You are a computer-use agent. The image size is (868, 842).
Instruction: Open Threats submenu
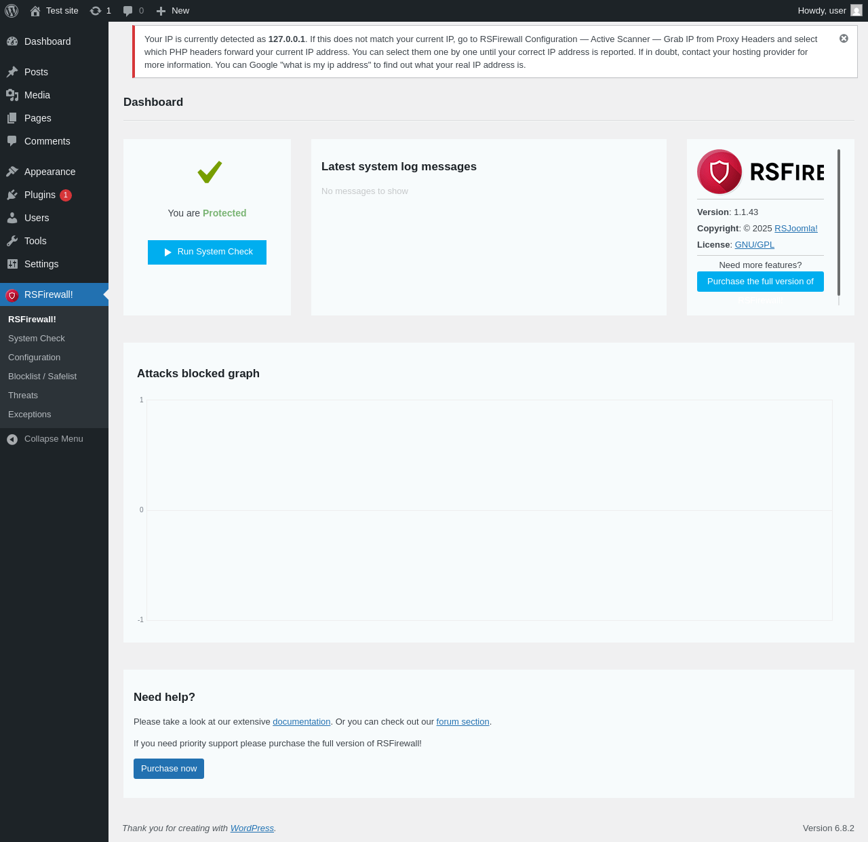point(54,395)
